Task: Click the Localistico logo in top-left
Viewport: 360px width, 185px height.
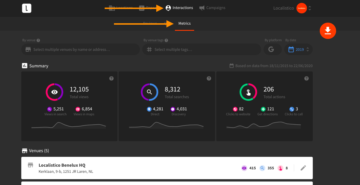Action: click(x=27, y=8)
